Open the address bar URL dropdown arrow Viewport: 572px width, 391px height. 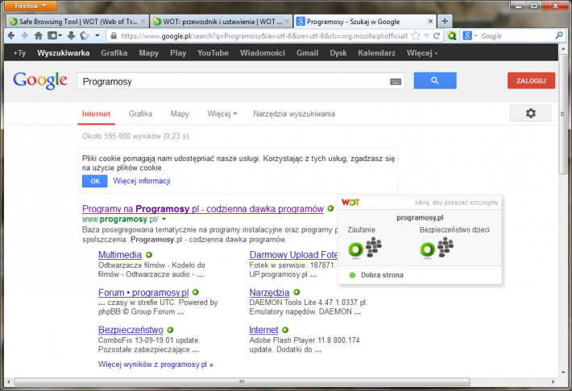pyautogui.click(x=426, y=35)
